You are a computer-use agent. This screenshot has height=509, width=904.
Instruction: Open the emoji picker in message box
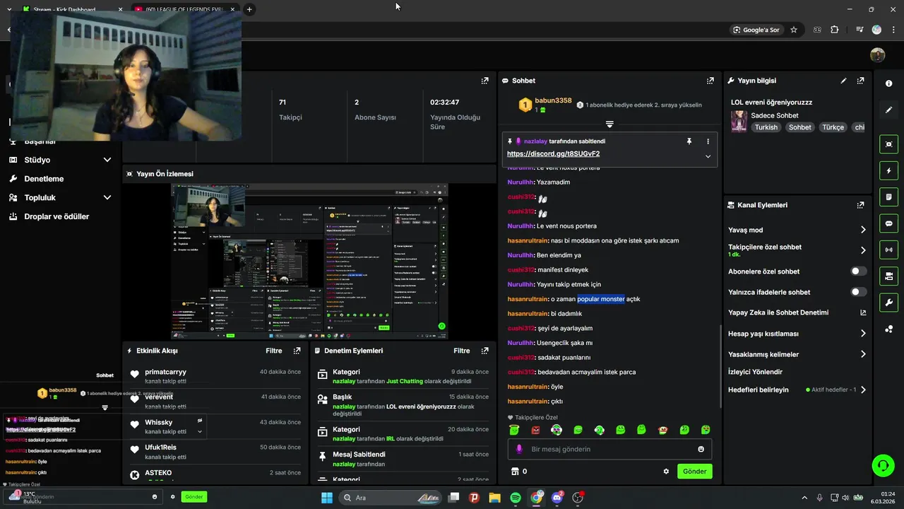pyautogui.click(x=701, y=449)
